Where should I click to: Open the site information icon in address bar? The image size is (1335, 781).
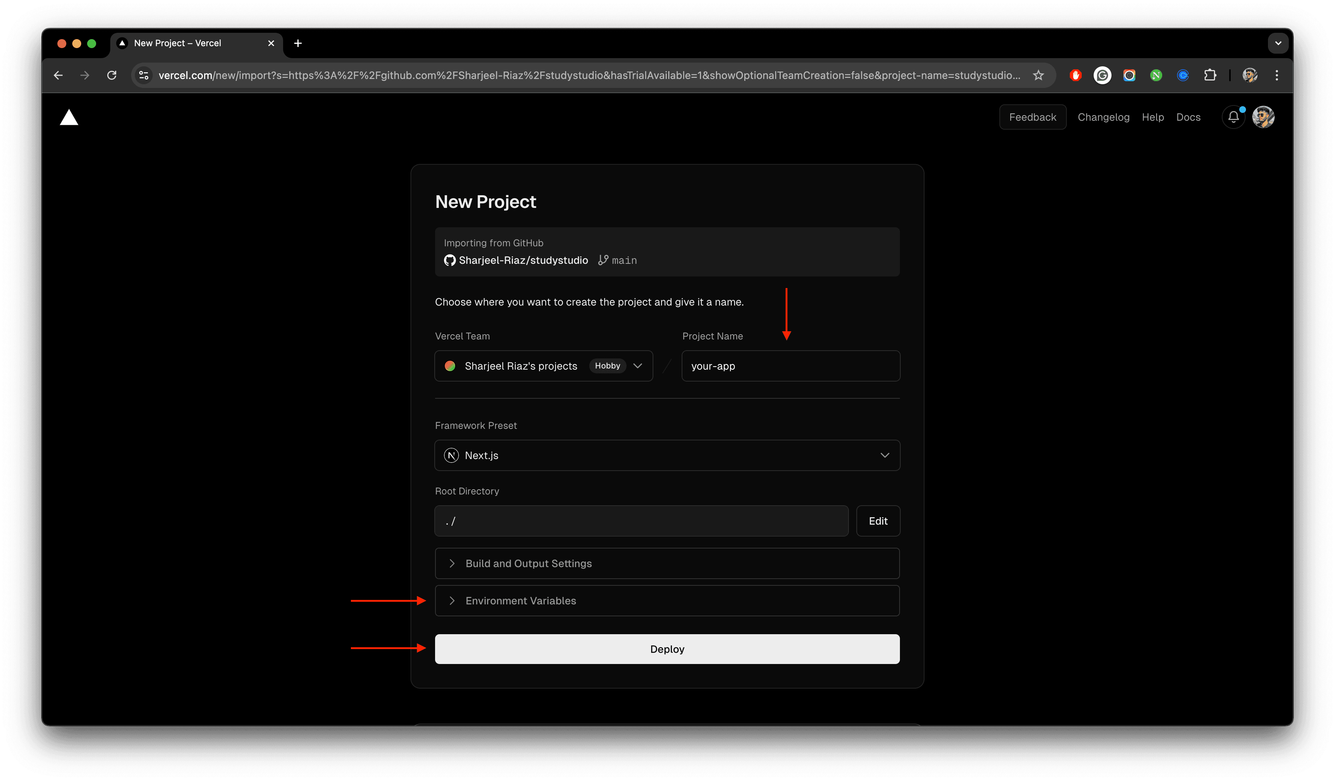coord(143,75)
